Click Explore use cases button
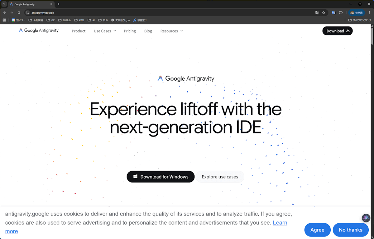 (220, 177)
